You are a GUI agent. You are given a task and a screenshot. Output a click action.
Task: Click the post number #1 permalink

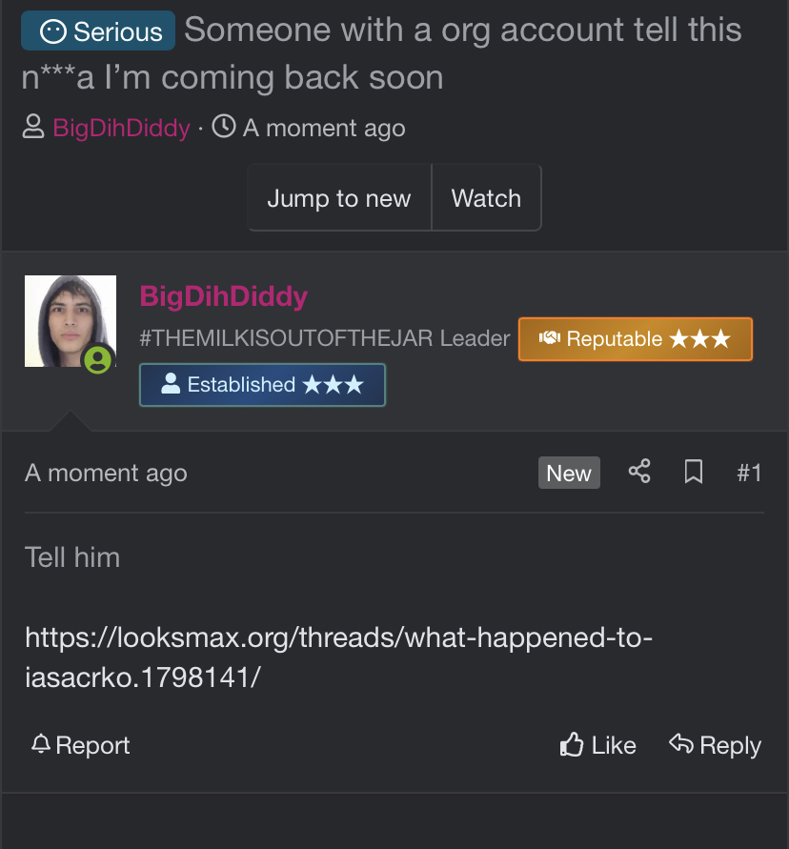(750, 473)
